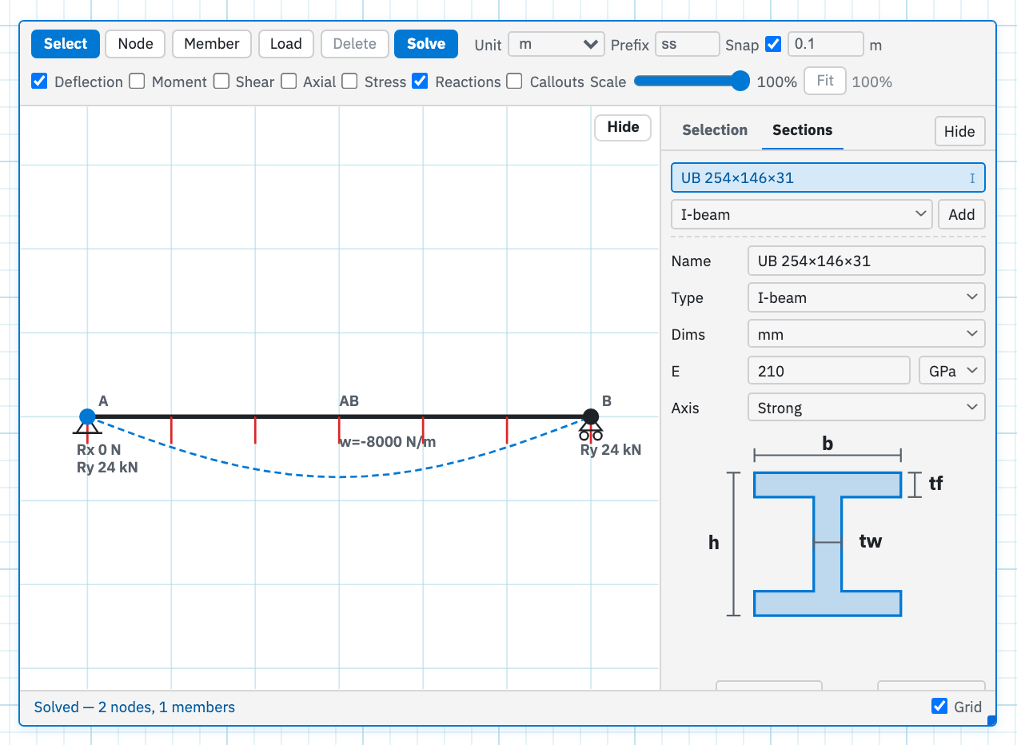This screenshot has width=1017, height=745.
Task: Click the Solved status text
Action: [x=134, y=707]
